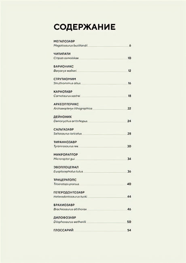Go to the ТИРАННОЗАВР chapter
Viewport: 186px width, 263px height.
pyautogui.click(x=65, y=142)
